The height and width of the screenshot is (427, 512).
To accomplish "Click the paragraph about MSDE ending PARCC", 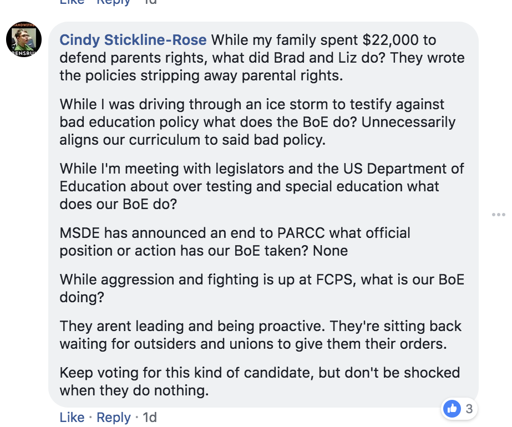I will pos(233,241).
